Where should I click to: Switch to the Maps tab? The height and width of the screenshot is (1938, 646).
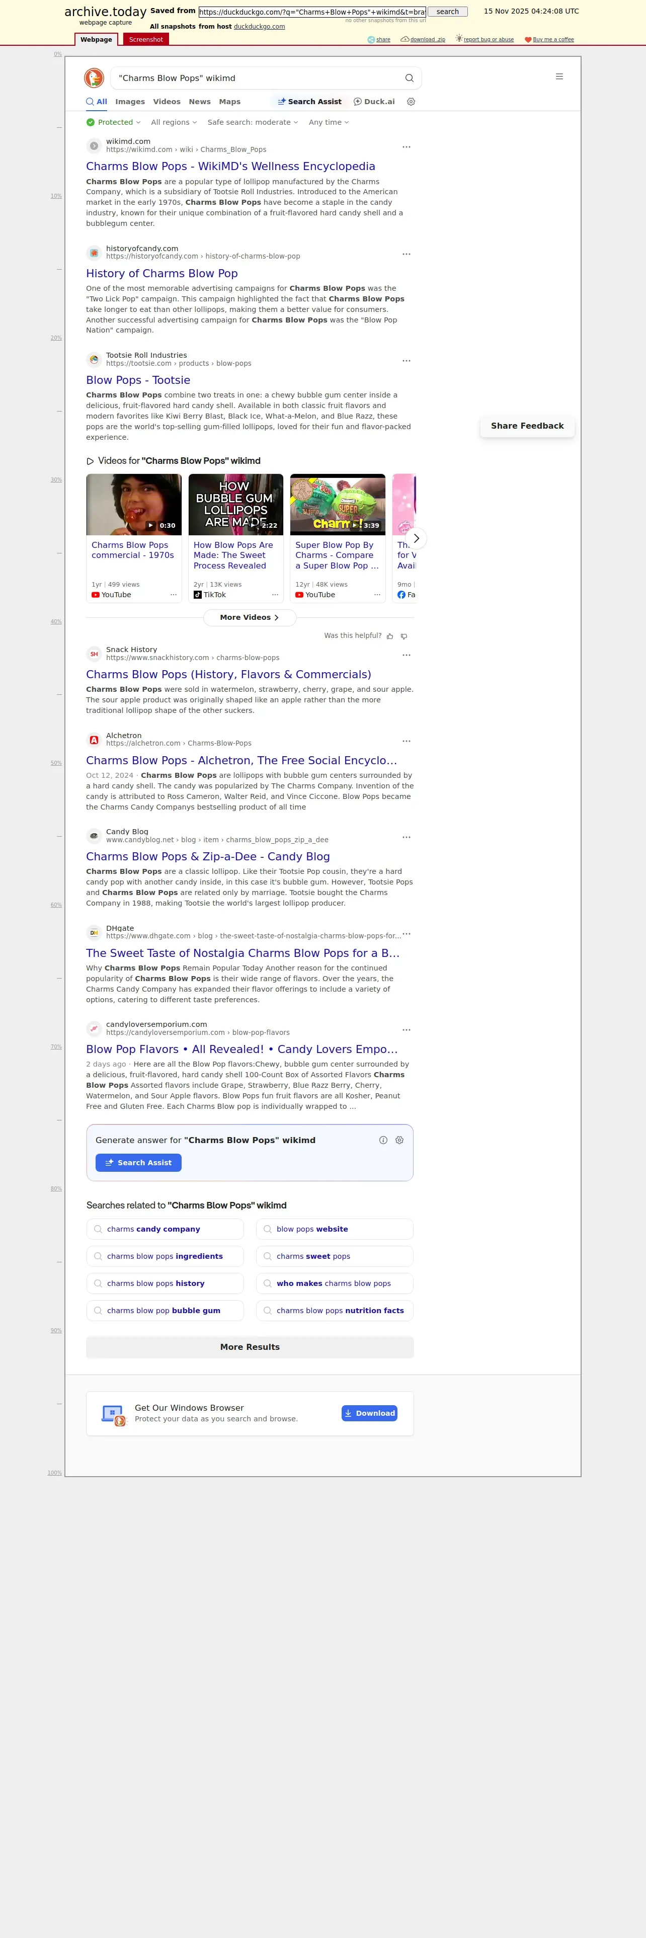[229, 102]
